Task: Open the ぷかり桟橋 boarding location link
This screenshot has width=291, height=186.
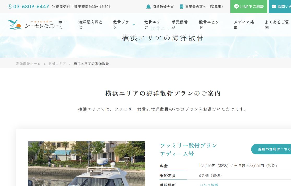Action: click(209, 185)
